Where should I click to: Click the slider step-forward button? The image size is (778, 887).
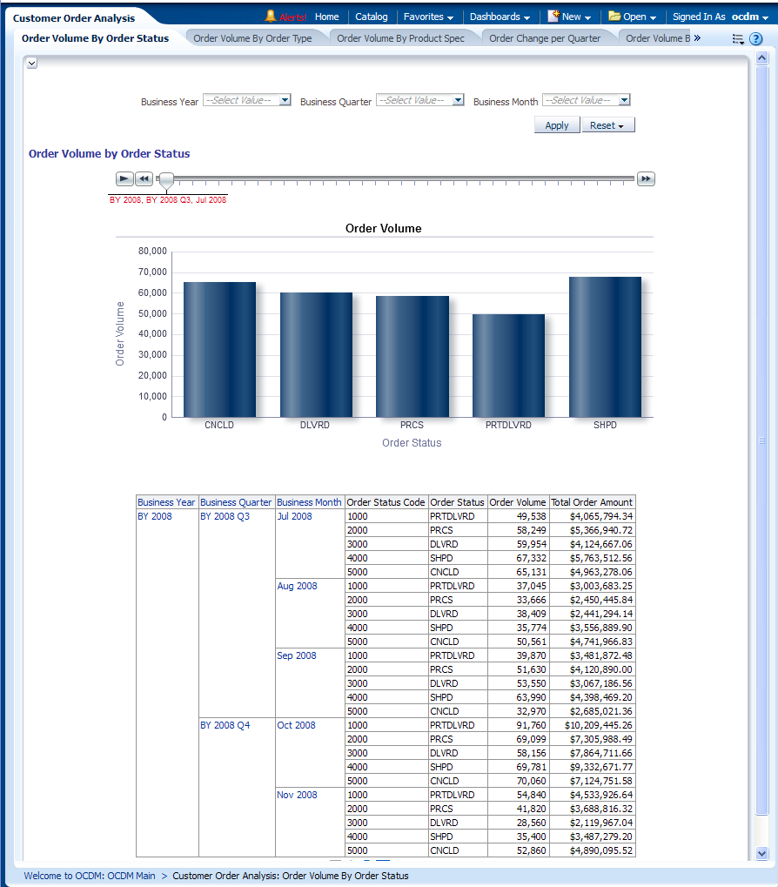tap(646, 178)
